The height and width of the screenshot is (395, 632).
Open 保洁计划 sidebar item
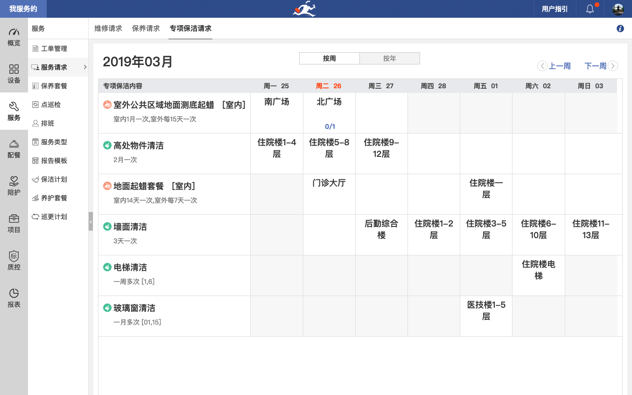click(x=58, y=179)
